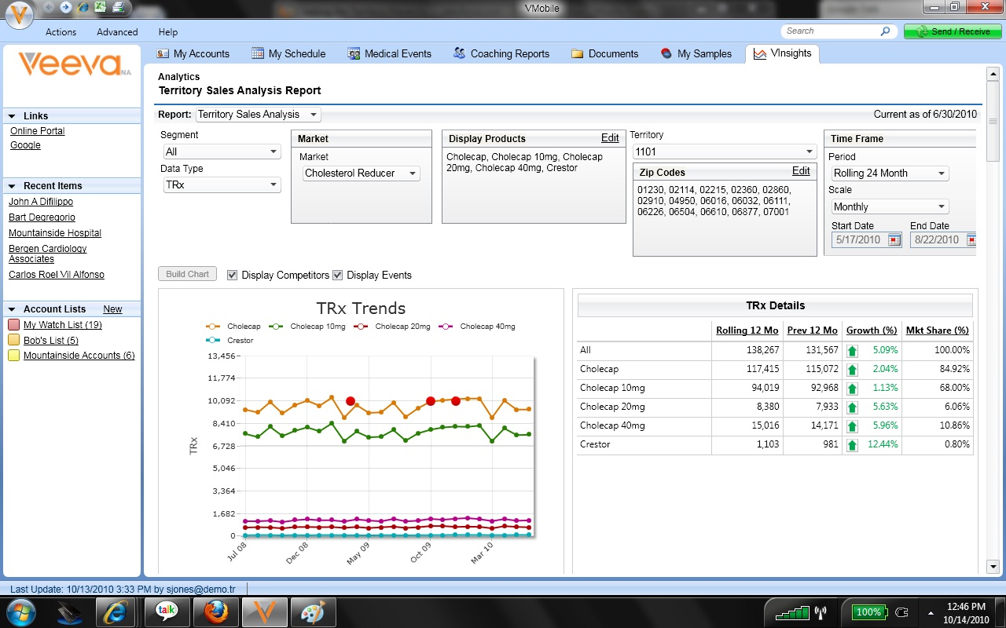Open the Start Date calendar picker icon

894,240
